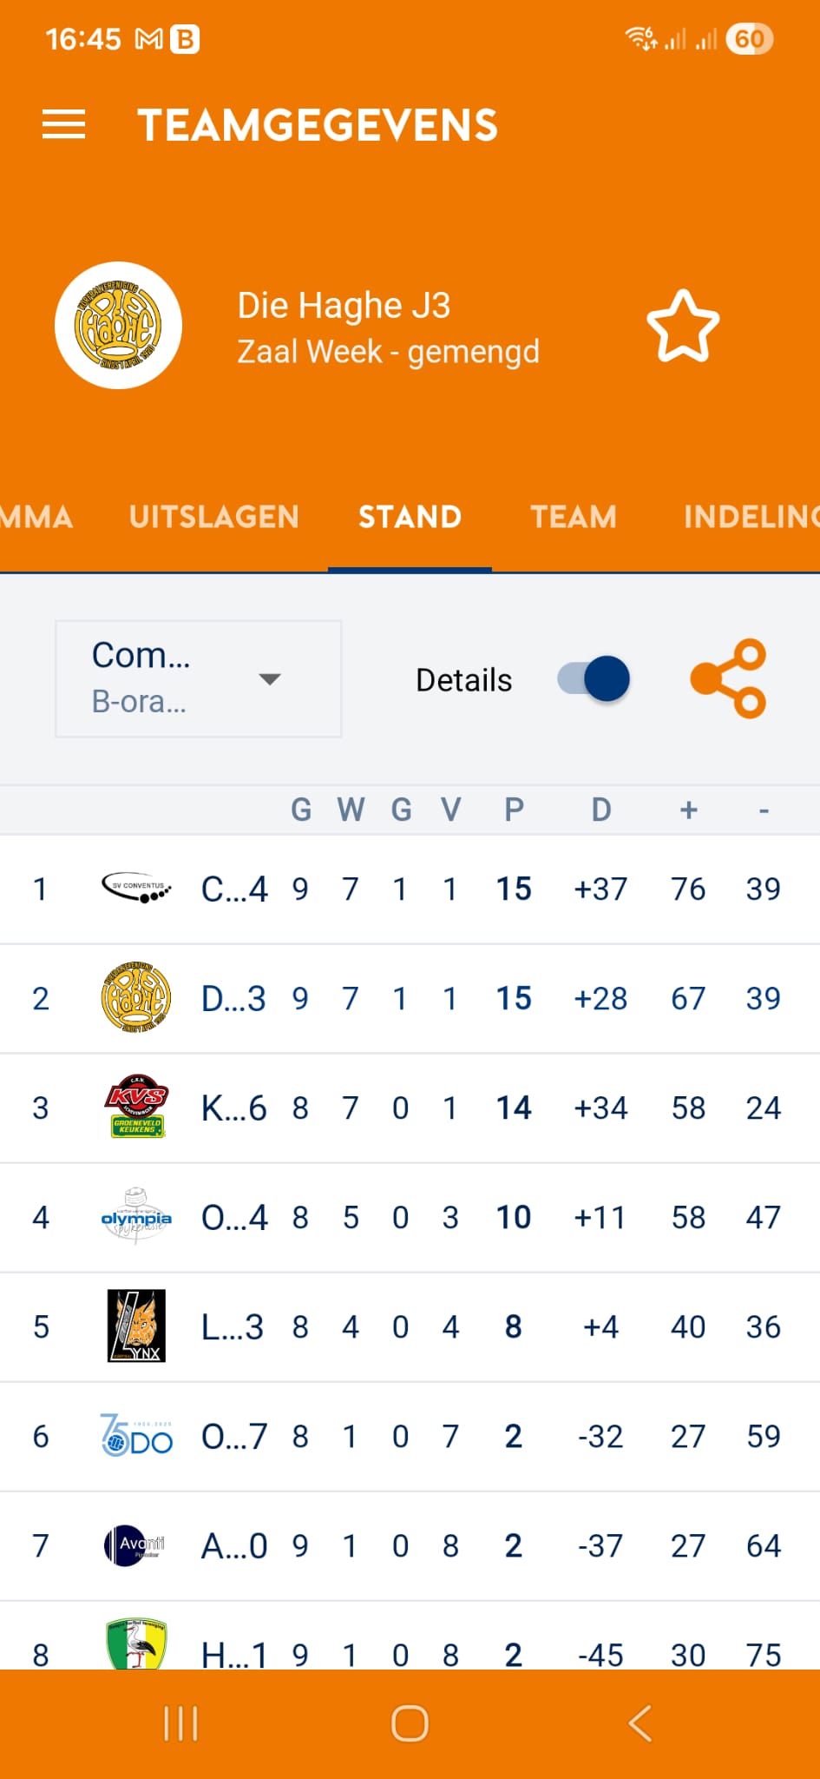Open the Indeling tab
The height and width of the screenshot is (1779, 820).
tap(750, 517)
